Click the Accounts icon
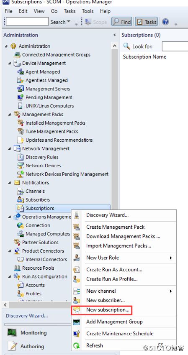 [21, 285]
